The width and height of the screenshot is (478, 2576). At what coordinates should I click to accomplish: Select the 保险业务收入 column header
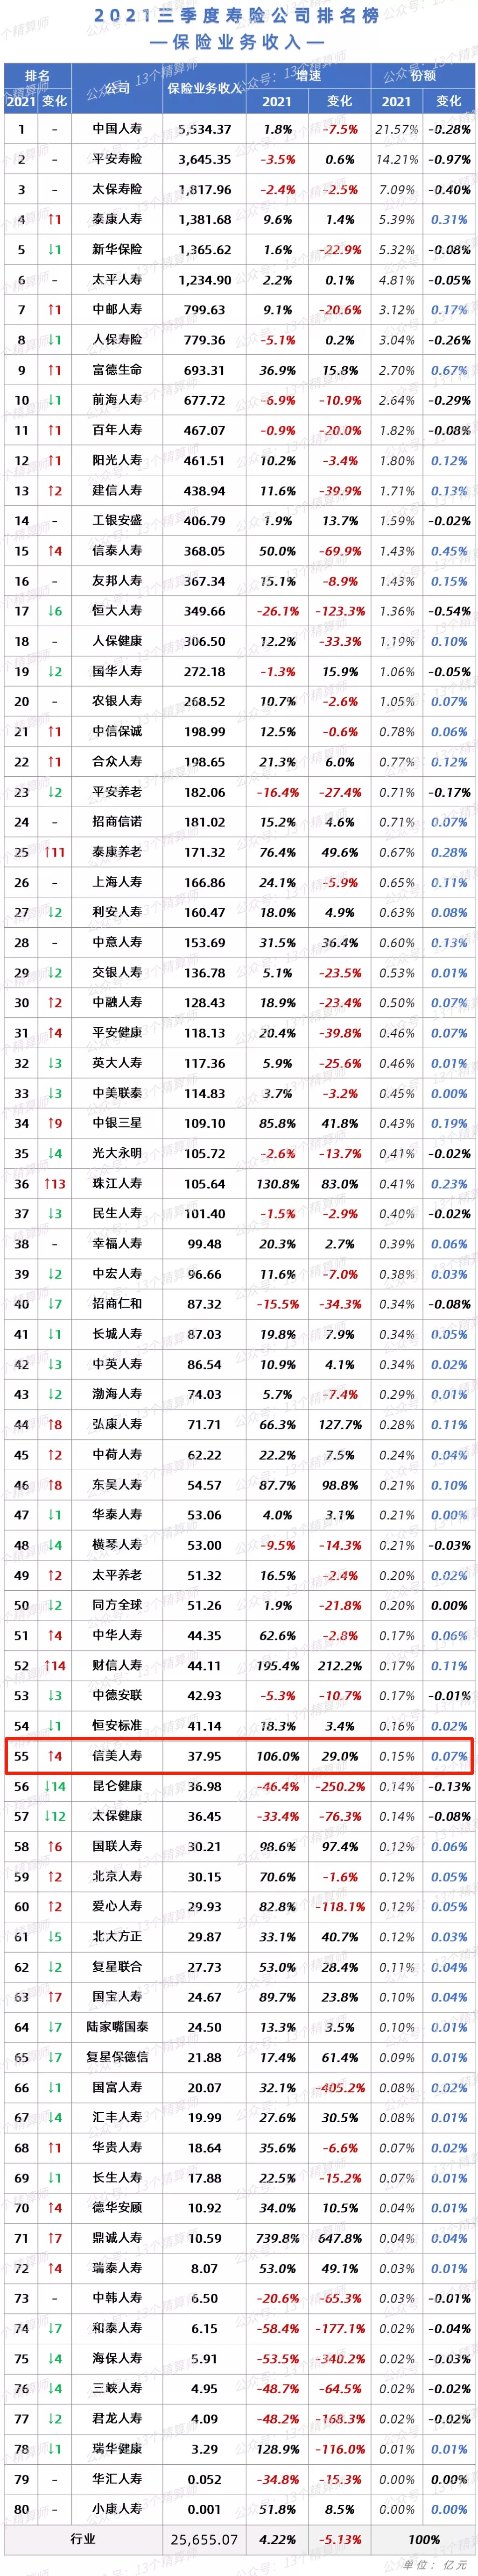204,88
